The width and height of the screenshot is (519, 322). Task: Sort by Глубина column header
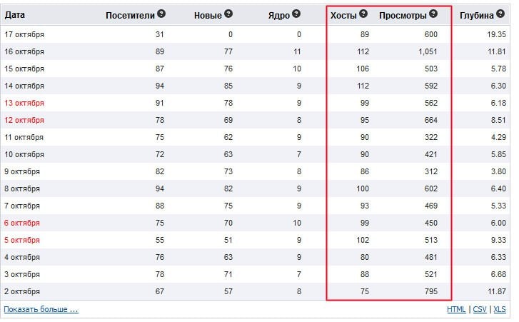pyautogui.click(x=477, y=14)
